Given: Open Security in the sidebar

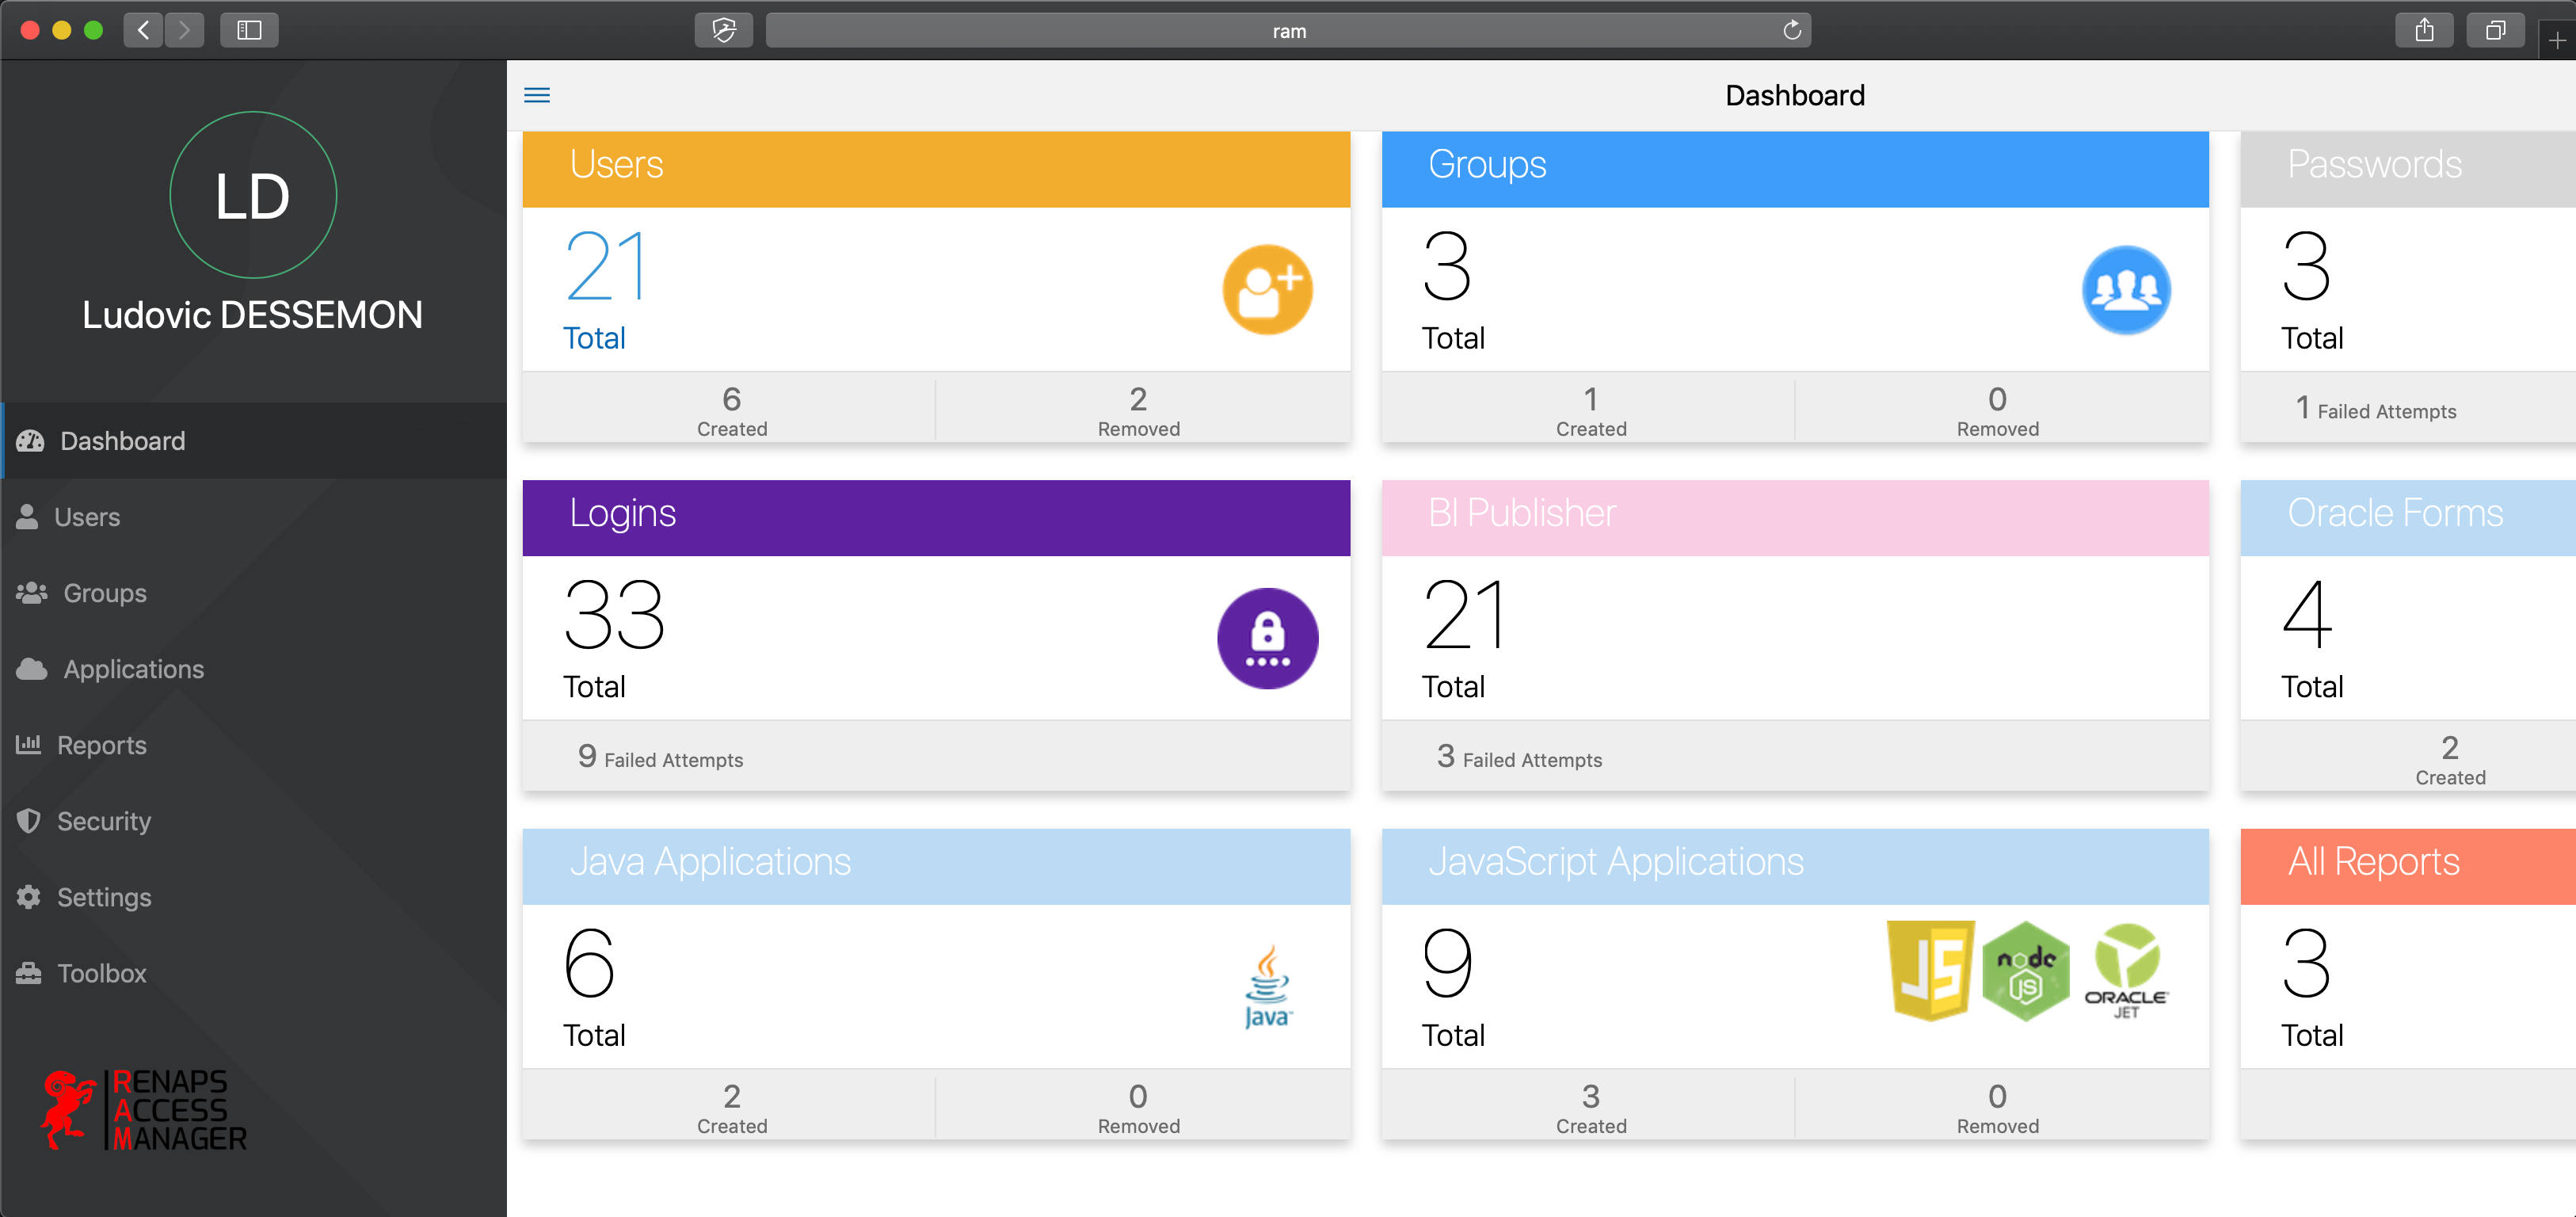Looking at the screenshot, I should pos(253,821).
